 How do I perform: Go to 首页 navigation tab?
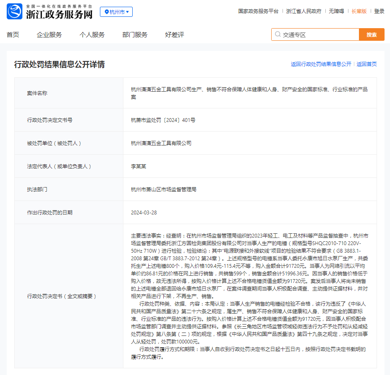(x=13, y=34)
